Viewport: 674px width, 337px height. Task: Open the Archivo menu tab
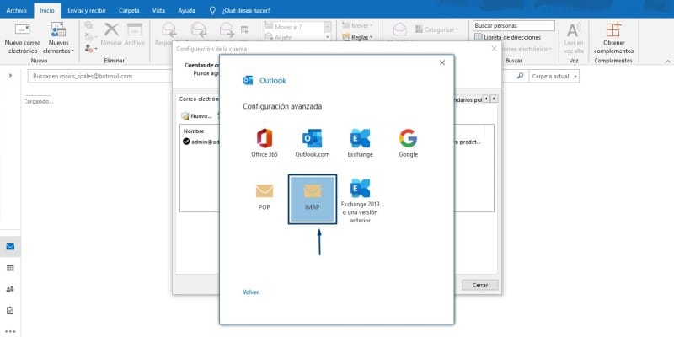tap(16, 10)
